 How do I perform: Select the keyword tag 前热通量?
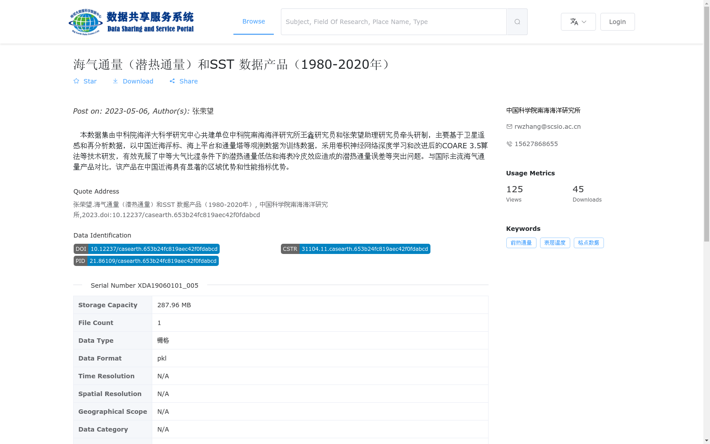coord(521,243)
